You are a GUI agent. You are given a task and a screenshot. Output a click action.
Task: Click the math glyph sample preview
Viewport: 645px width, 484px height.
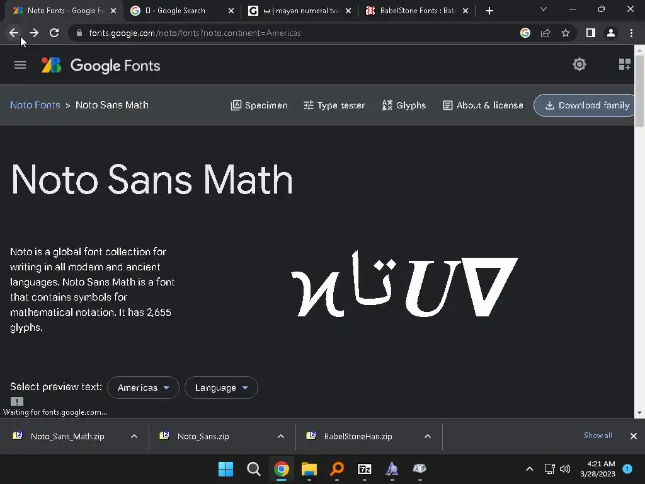404,284
